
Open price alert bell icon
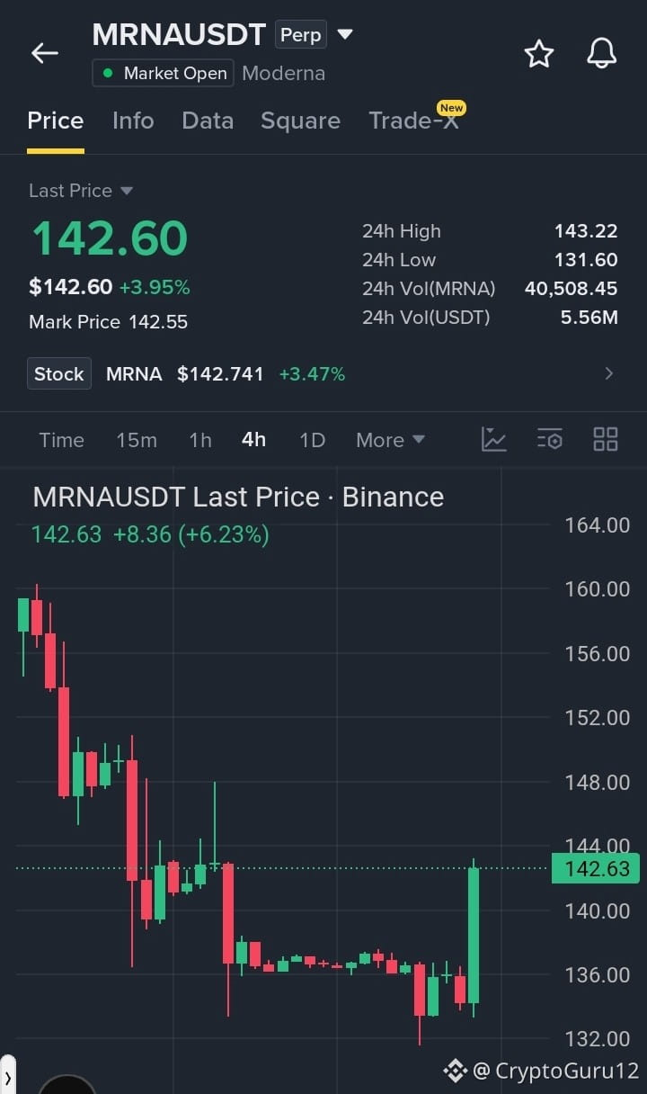pyautogui.click(x=602, y=54)
